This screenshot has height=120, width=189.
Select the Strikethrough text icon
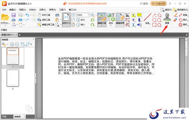click(133, 20)
